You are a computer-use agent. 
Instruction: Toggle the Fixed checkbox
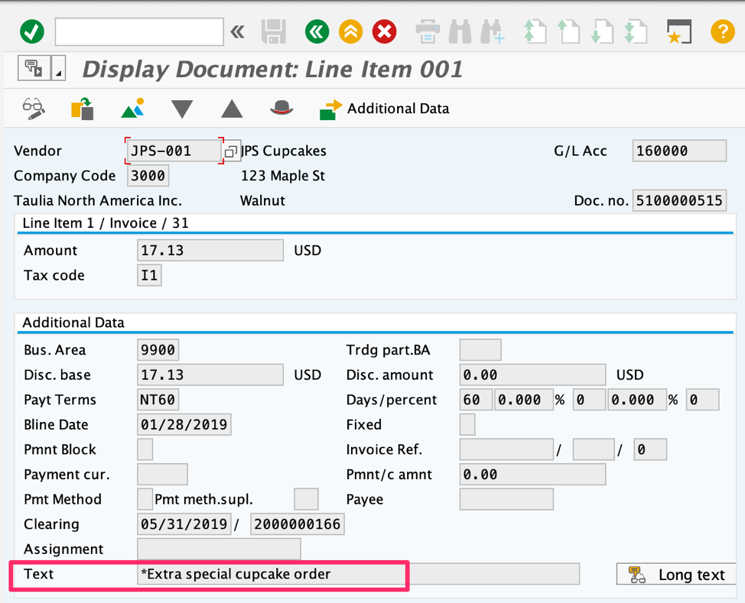(x=467, y=424)
